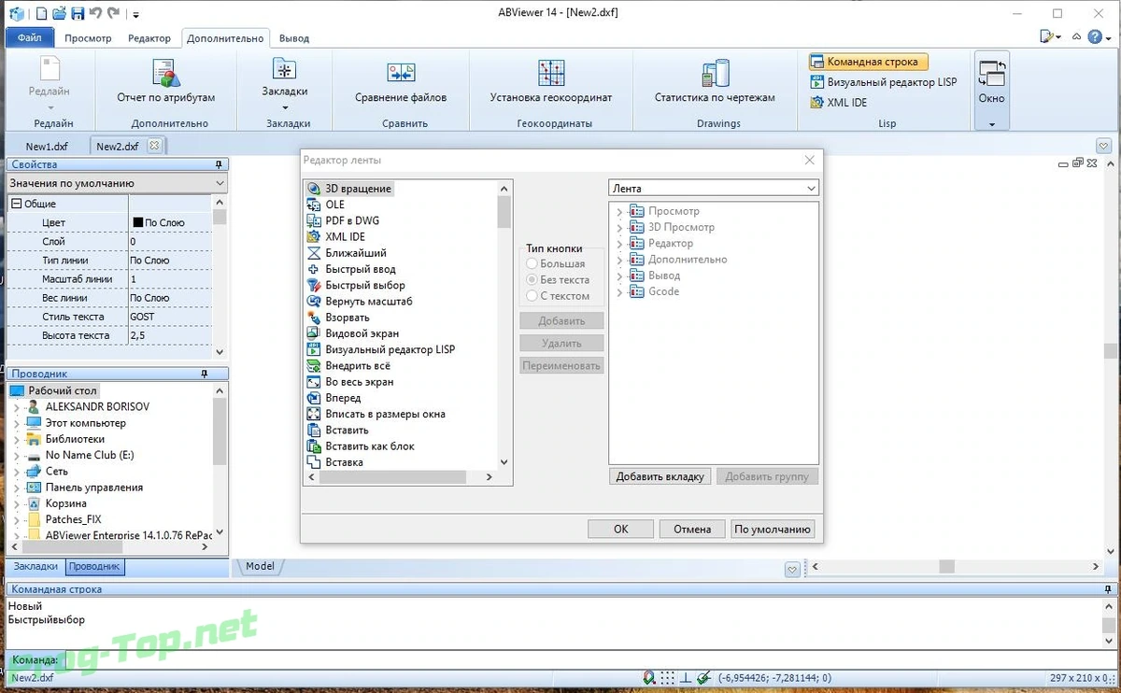This screenshot has width=1121, height=693.
Task: Expand the Просмотр node in ribbon tree
Action: 619,212
